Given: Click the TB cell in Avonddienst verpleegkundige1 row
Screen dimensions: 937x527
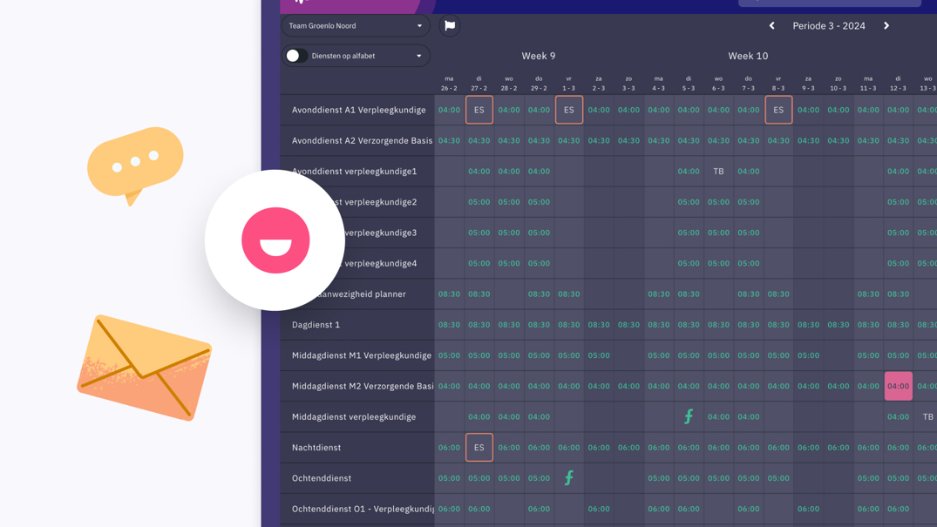Looking at the screenshot, I should (718, 172).
